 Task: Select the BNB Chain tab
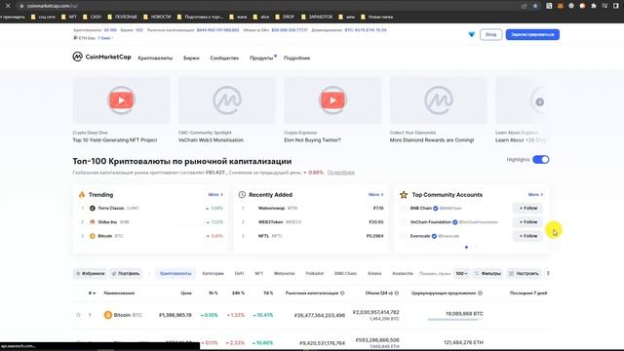pyautogui.click(x=345, y=273)
